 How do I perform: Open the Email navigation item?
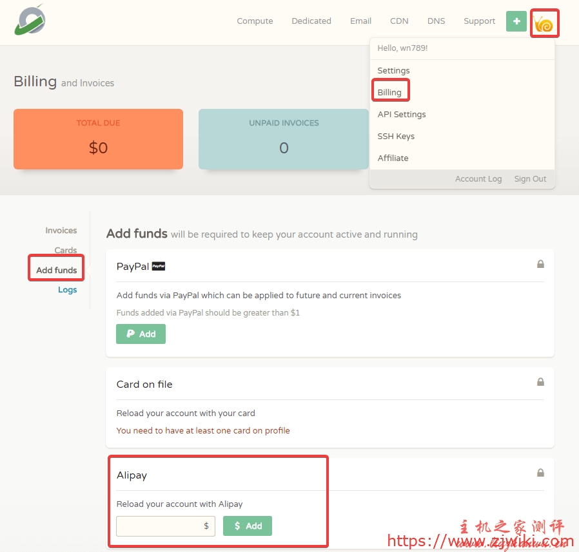(360, 21)
